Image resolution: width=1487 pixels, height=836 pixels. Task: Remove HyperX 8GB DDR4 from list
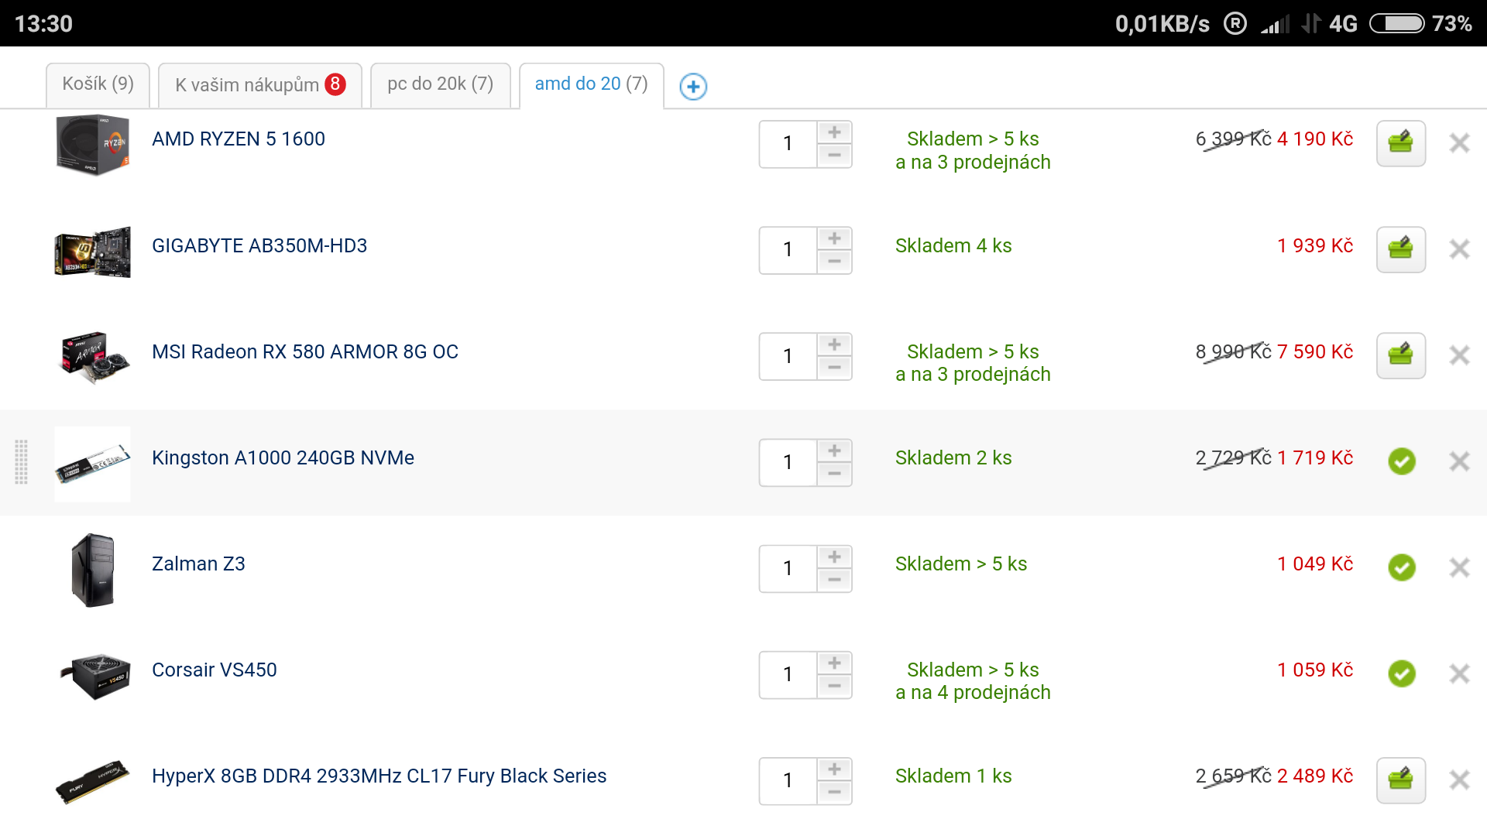(1460, 779)
